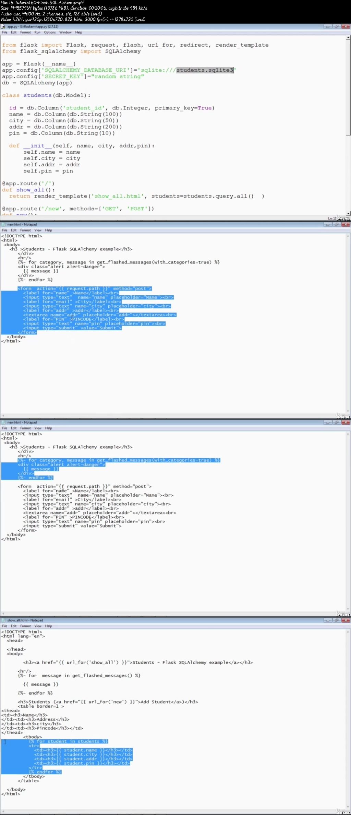Open the Window menu in app.py window
The height and width of the screenshot is (815, 351).
[65, 32]
